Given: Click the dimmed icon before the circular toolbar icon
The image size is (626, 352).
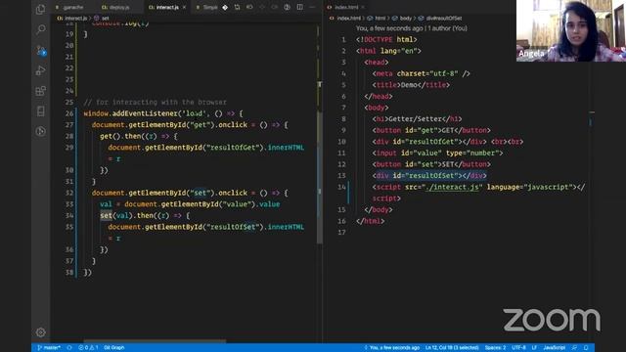Looking at the screenshot, I should pyautogui.click(x=274, y=7).
